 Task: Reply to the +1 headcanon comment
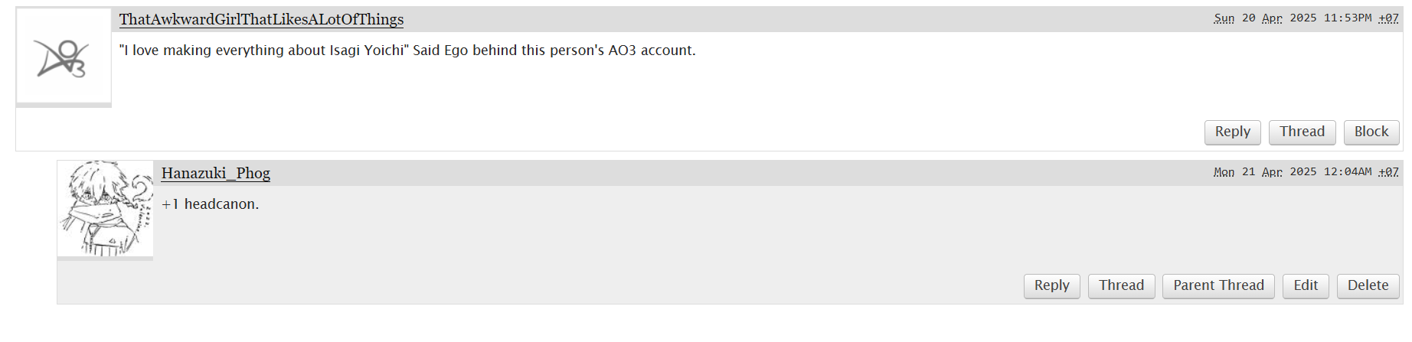tap(1051, 285)
